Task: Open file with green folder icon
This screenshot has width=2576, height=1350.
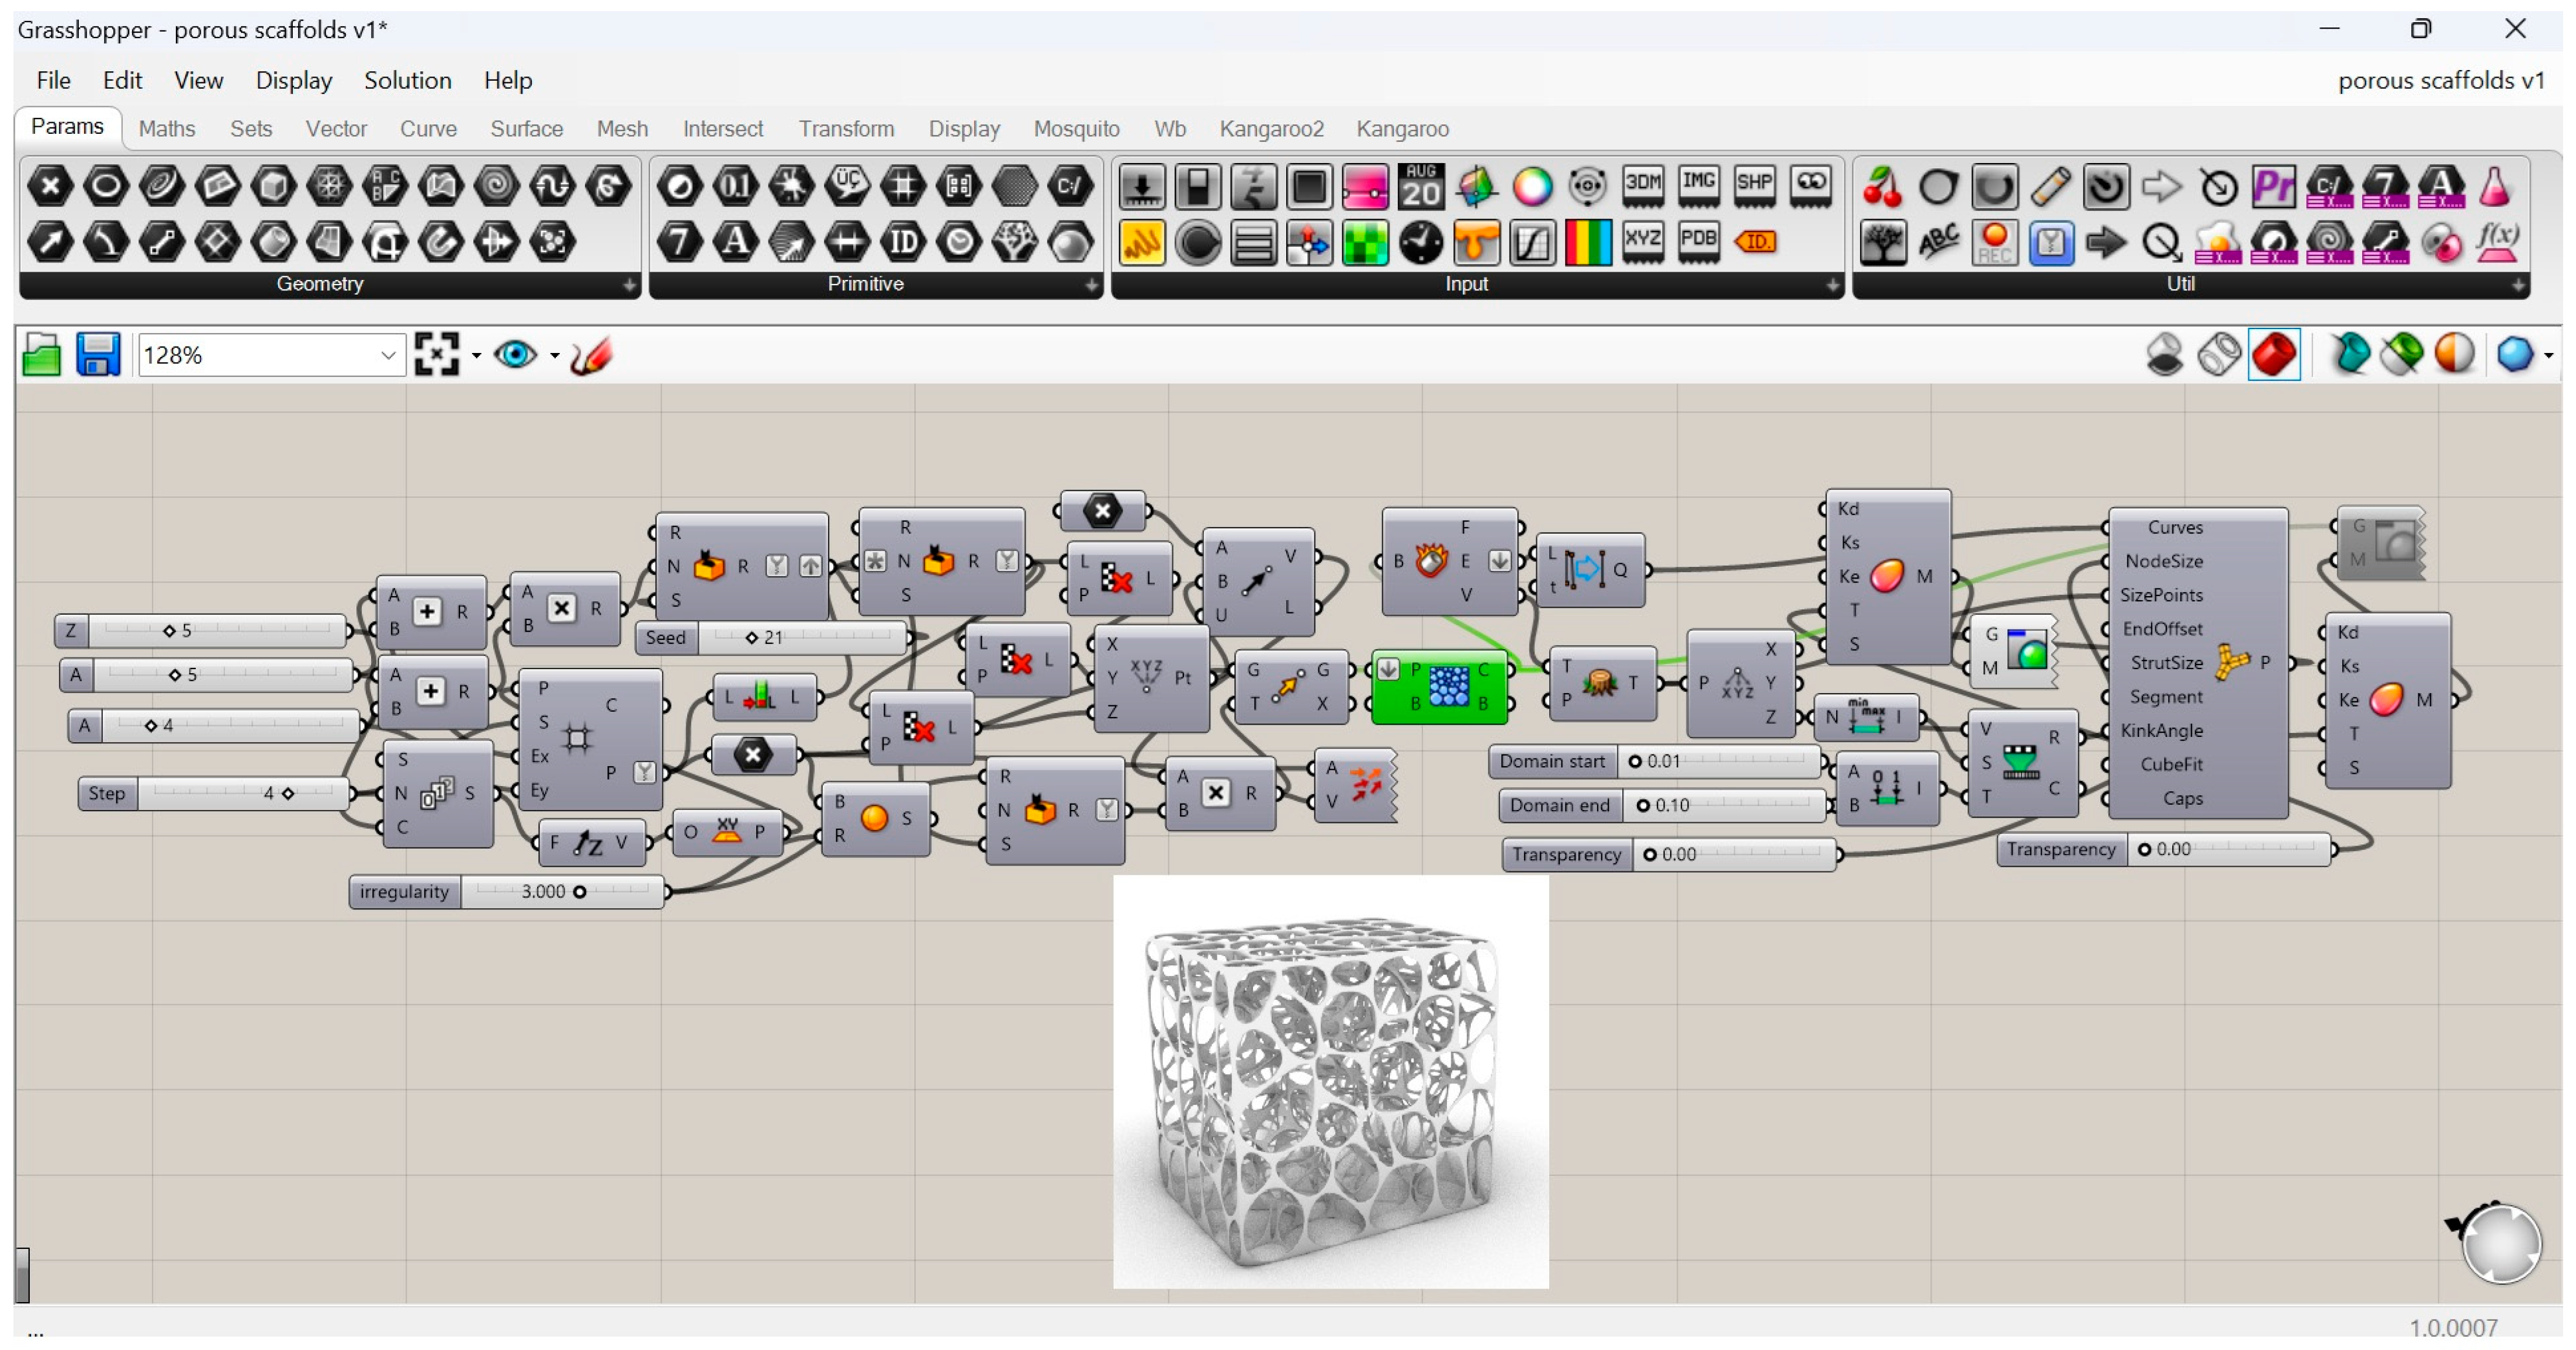Action: tap(41, 355)
